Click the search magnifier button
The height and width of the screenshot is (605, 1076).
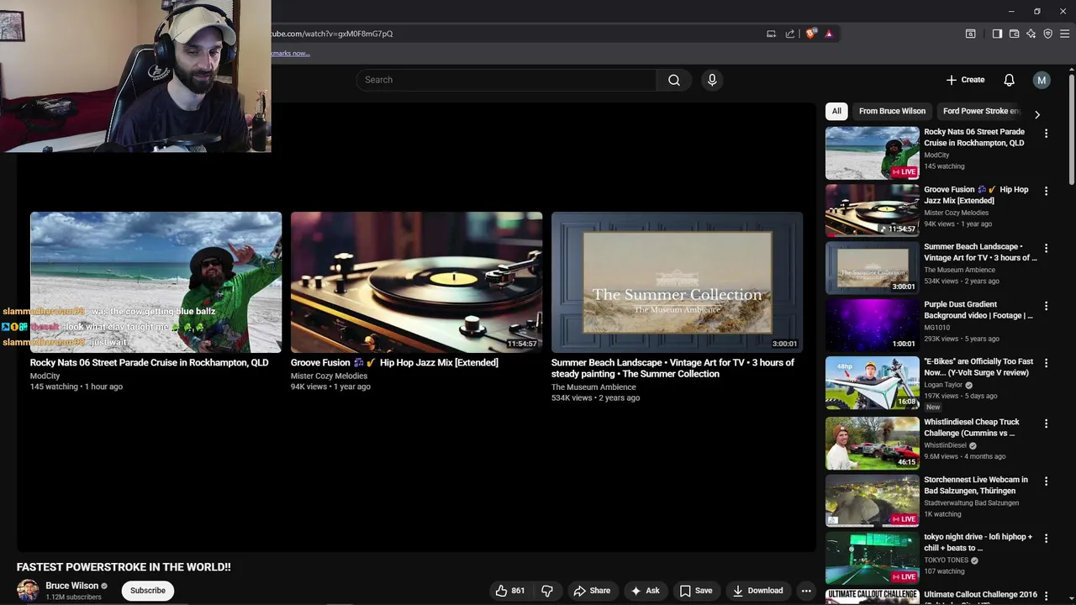674,80
